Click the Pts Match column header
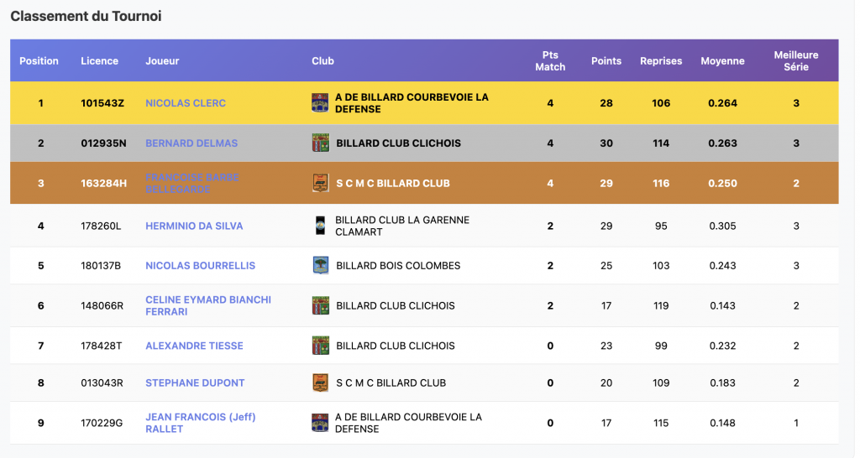 (550, 61)
